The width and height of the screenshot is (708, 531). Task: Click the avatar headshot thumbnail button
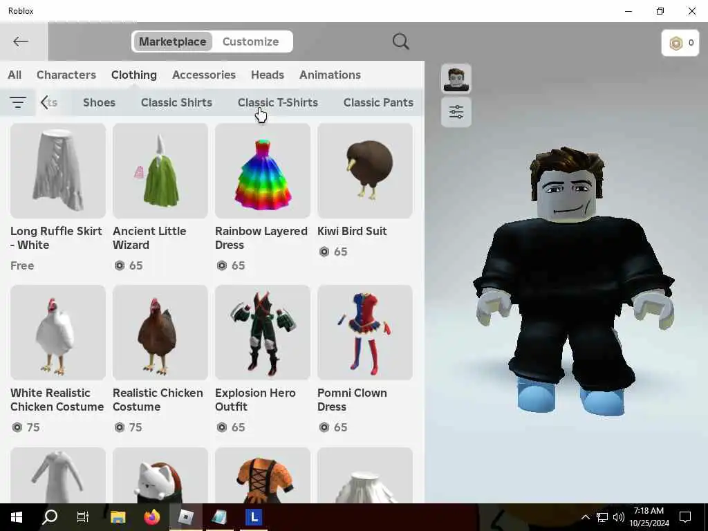[456, 79]
